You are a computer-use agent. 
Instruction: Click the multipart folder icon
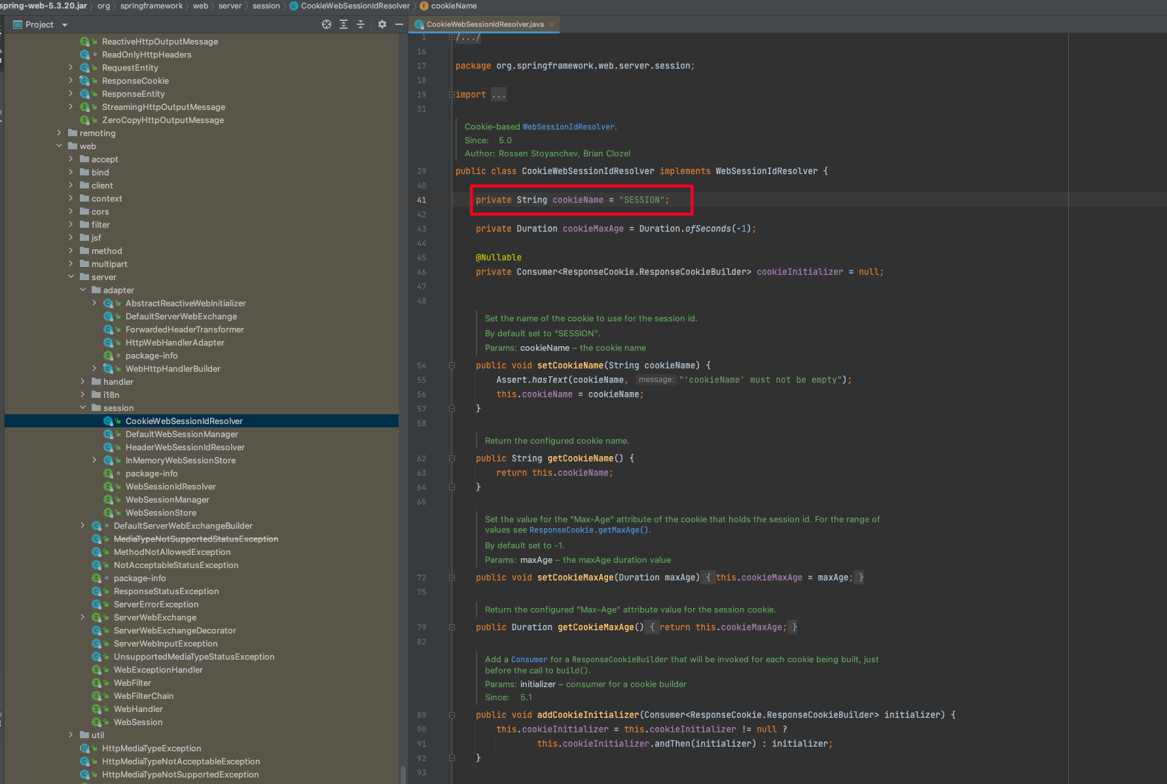pos(84,264)
